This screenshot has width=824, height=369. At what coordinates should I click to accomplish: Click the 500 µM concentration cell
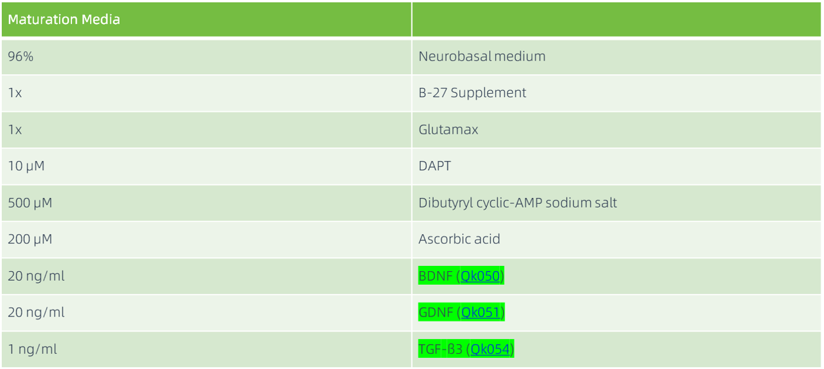(x=29, y=203)
